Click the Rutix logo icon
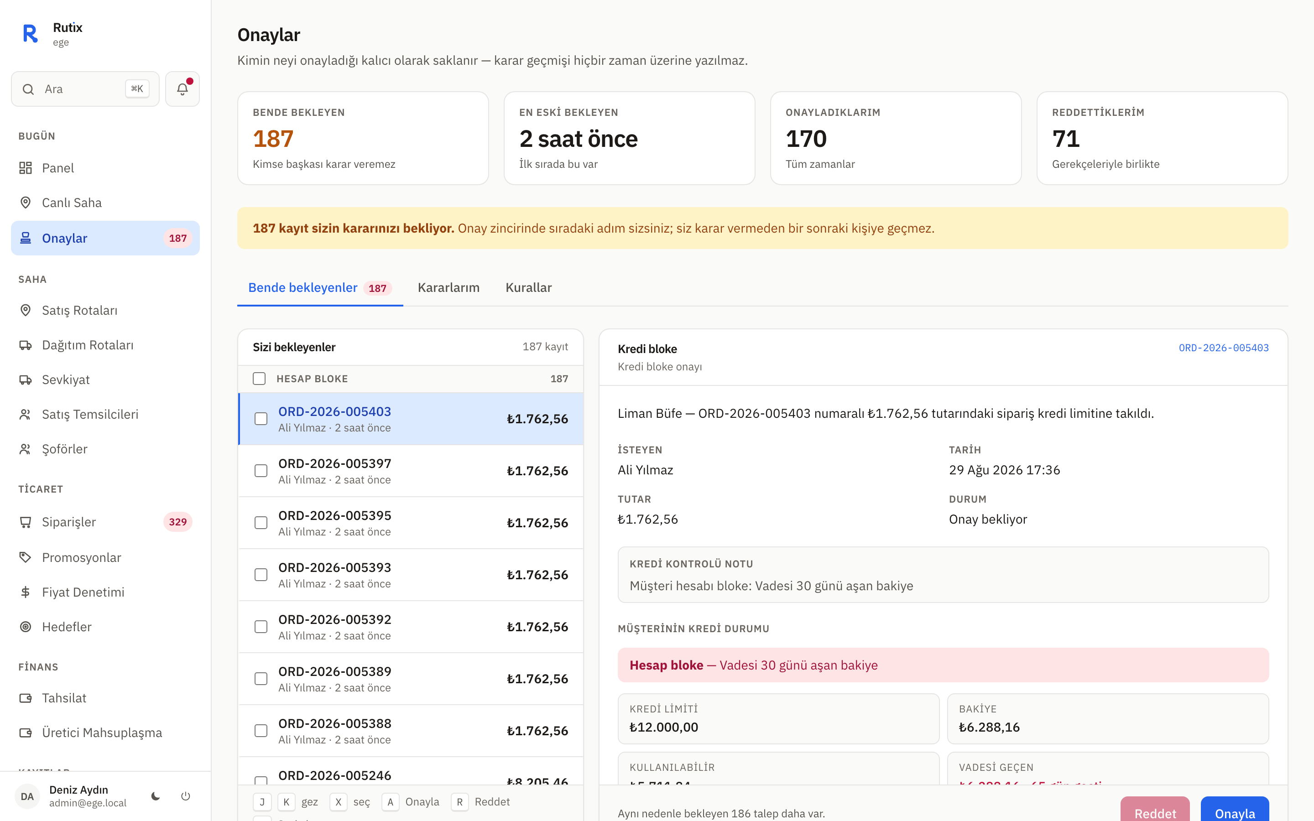This screenshot has width=1314, height=821. 31,34
